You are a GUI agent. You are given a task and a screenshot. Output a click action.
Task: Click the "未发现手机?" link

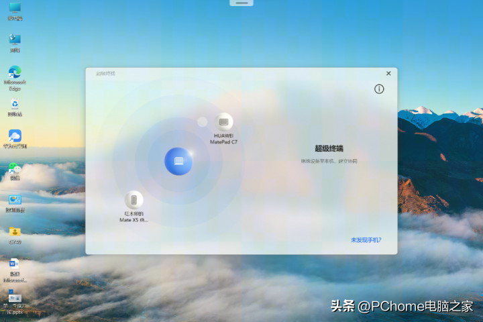365,239
